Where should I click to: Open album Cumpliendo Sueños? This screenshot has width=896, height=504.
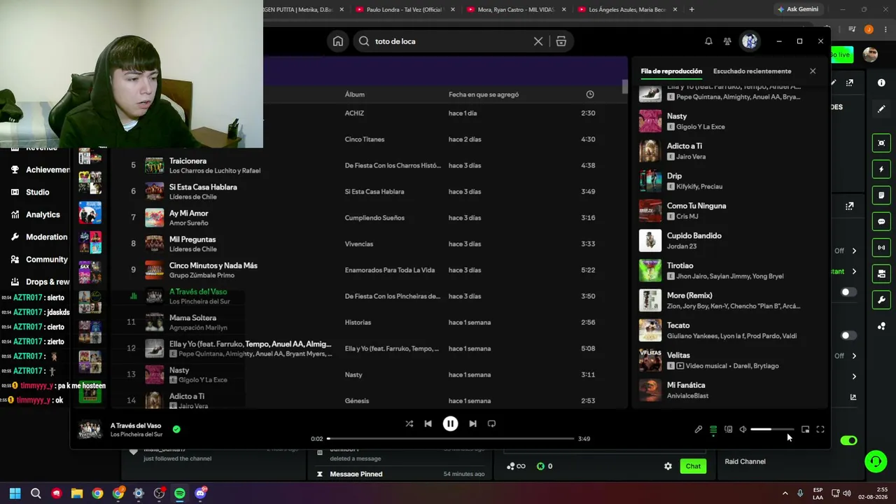click(374, 218)
